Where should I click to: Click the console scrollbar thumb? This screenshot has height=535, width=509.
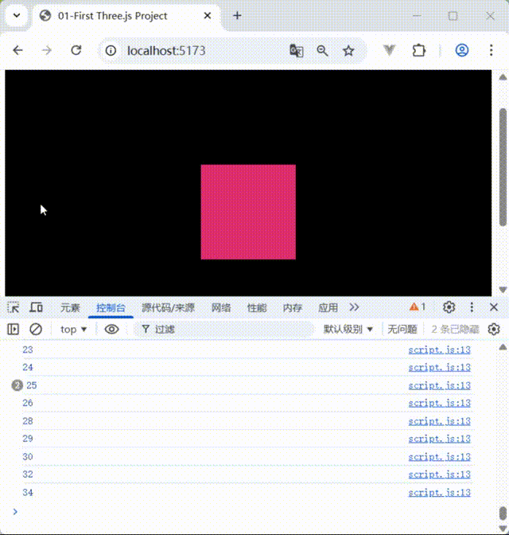(x=503, y=513)
